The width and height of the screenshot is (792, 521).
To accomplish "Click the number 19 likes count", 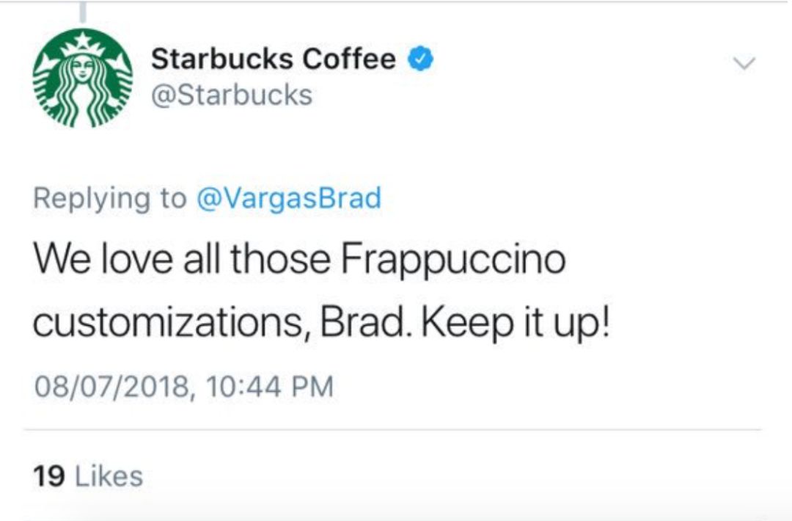I will point(49,476).
